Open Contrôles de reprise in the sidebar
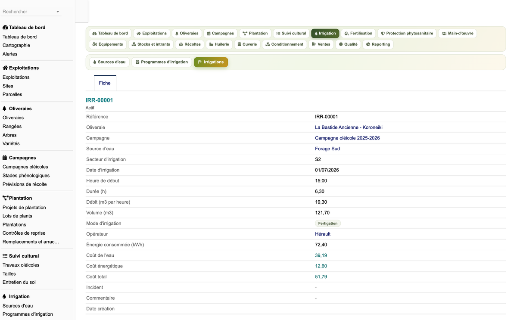The image size is (517, 320). [24, 233]
